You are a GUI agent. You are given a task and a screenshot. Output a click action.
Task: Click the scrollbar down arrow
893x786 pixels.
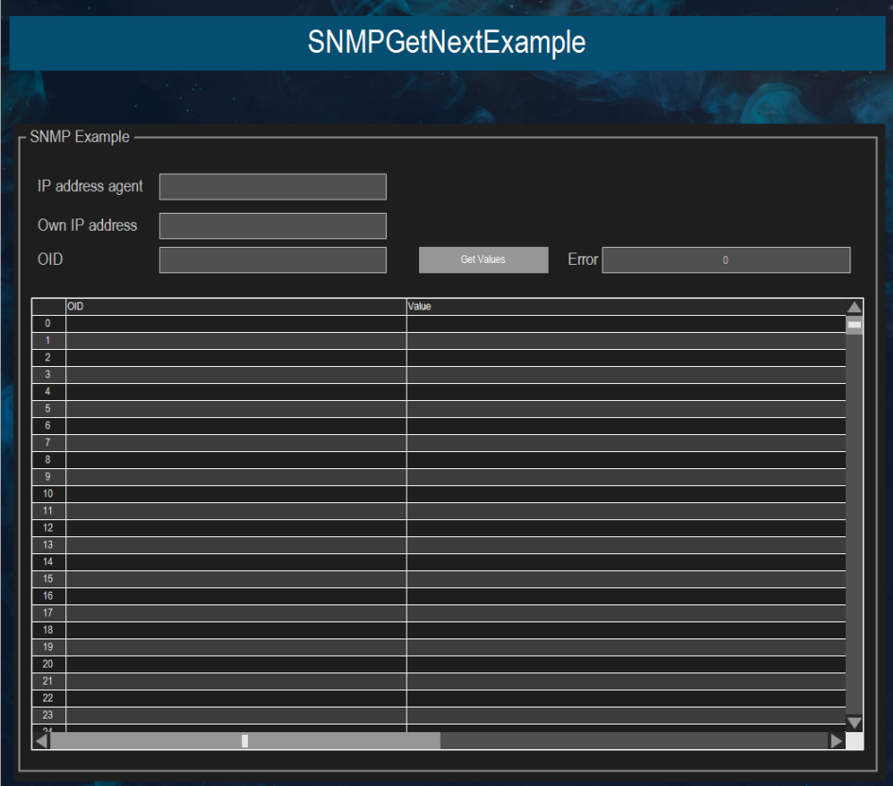[x=853, y=724]
